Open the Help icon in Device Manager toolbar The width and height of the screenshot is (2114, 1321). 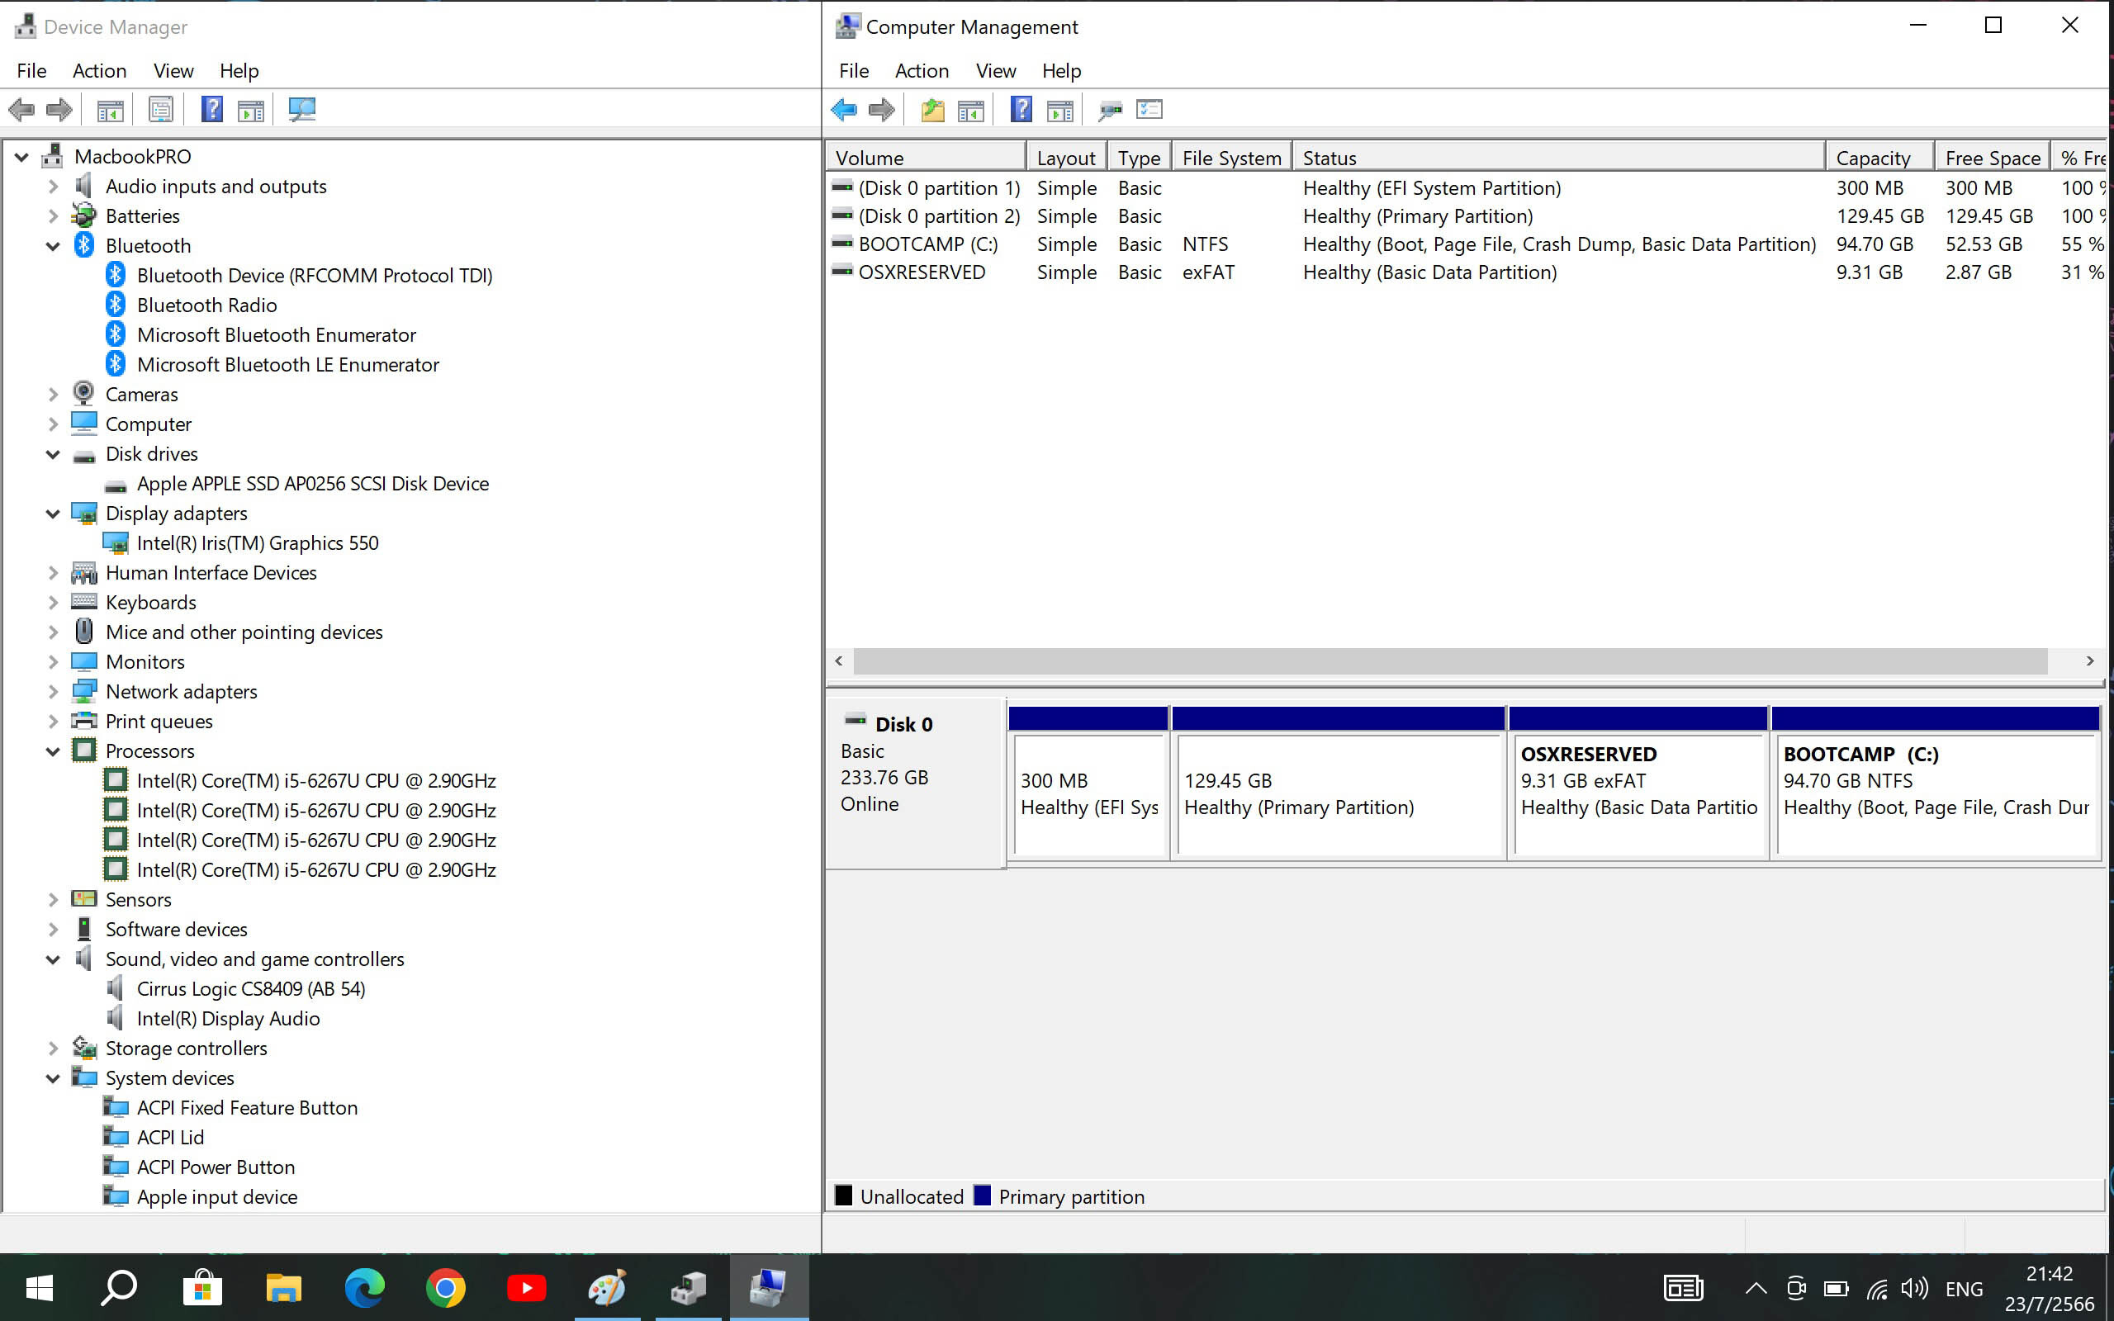click(212, 110)
